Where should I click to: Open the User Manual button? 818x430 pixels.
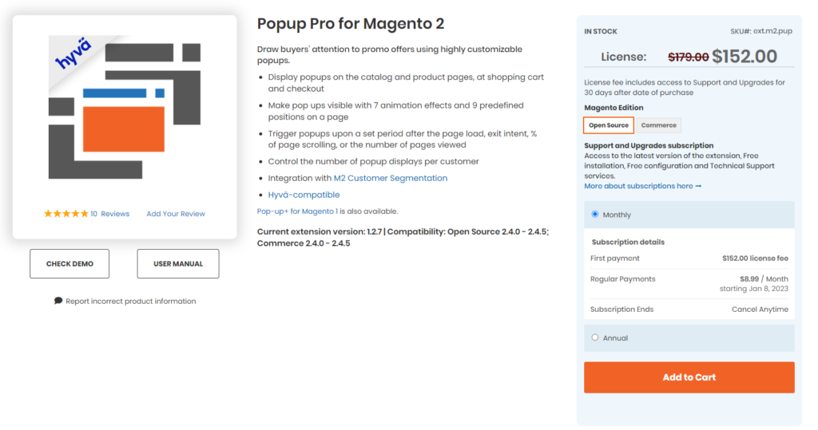click(x=178, y=263)
